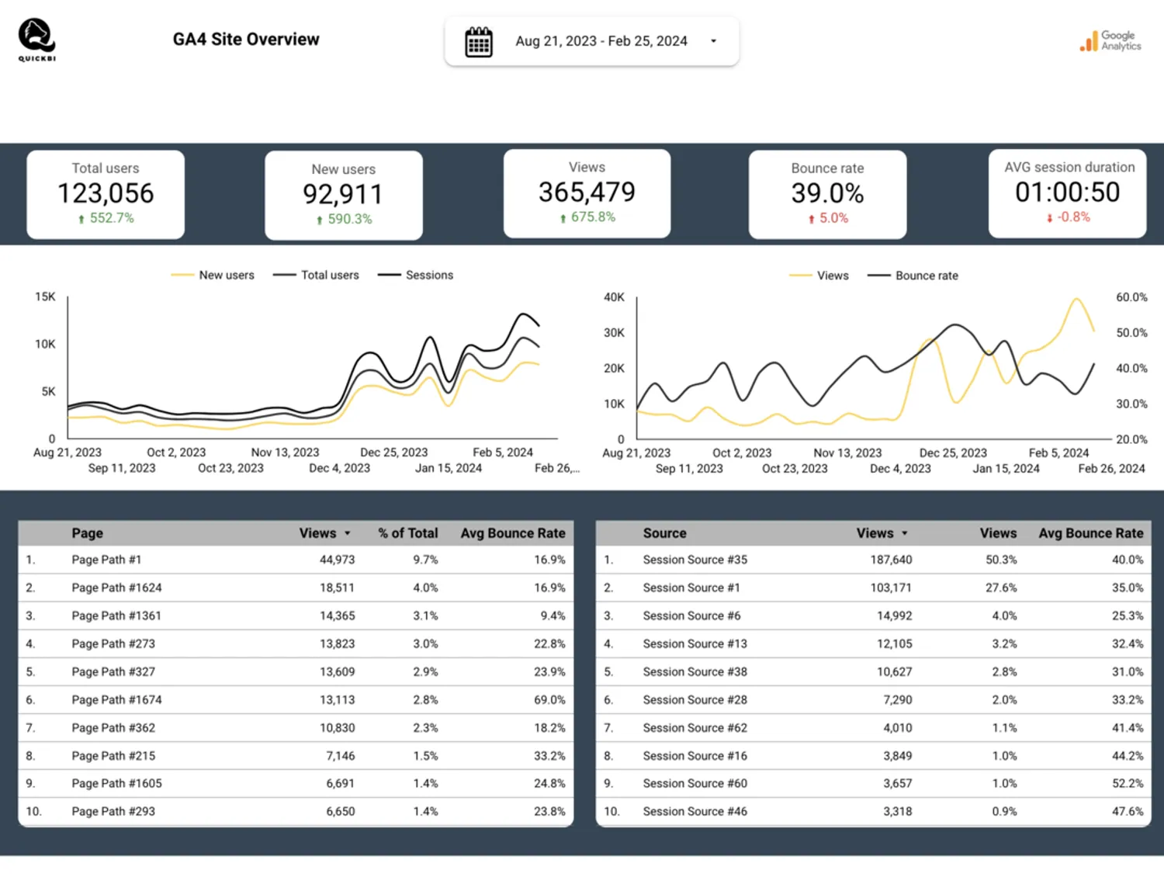Select the Session Source #60 row
This screenshot has height=874, width=1164.
874,783
